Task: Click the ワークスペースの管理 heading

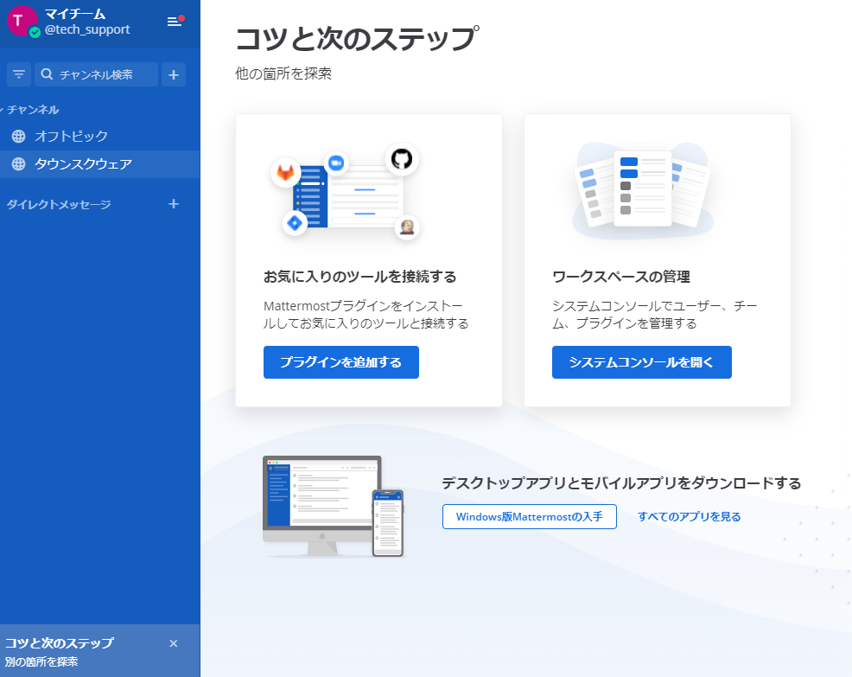Action: [x=621, y=277]
